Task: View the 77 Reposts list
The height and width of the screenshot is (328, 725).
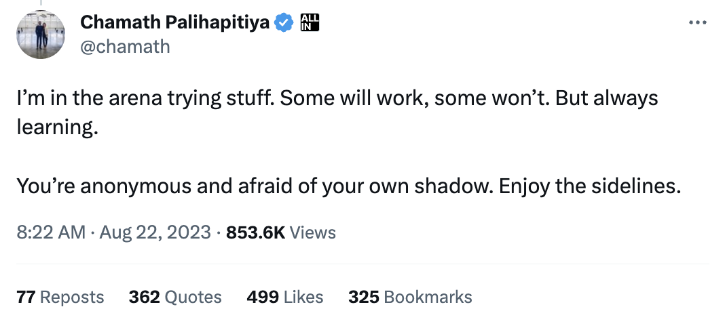Action: click(x=60, y=297)
